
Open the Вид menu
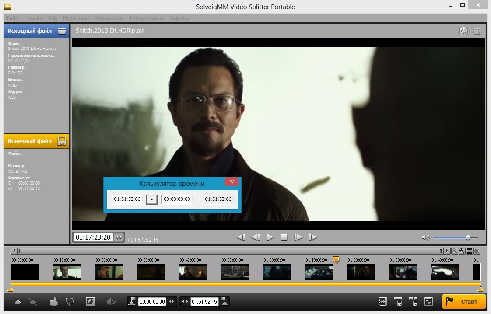(53, 18)
